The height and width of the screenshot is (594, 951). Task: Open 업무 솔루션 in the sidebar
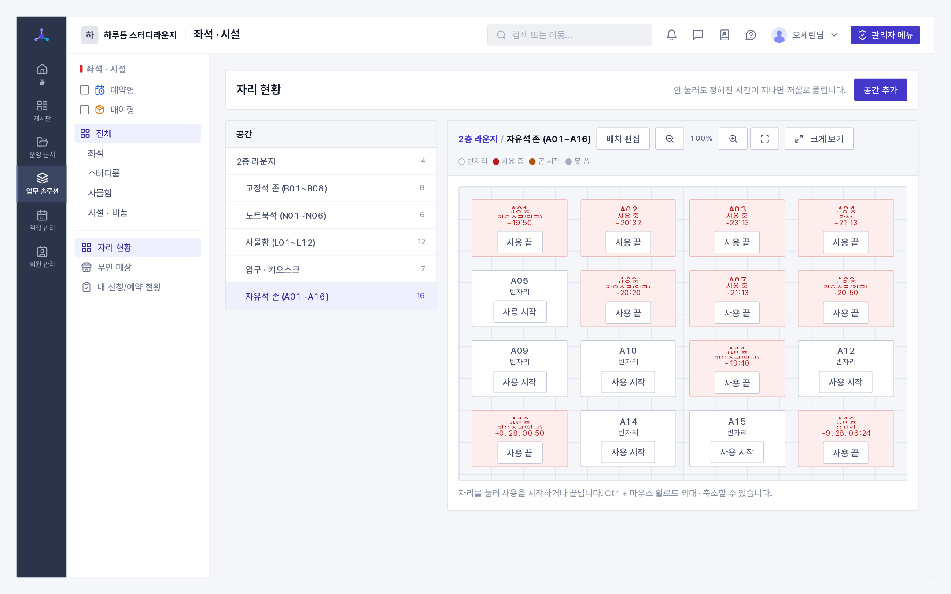(42, 184)
